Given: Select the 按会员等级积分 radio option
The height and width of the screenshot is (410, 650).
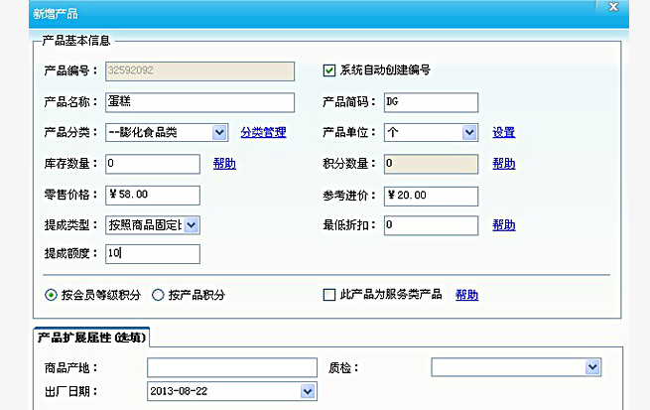Looking at the screenshot, I should 51,295.
